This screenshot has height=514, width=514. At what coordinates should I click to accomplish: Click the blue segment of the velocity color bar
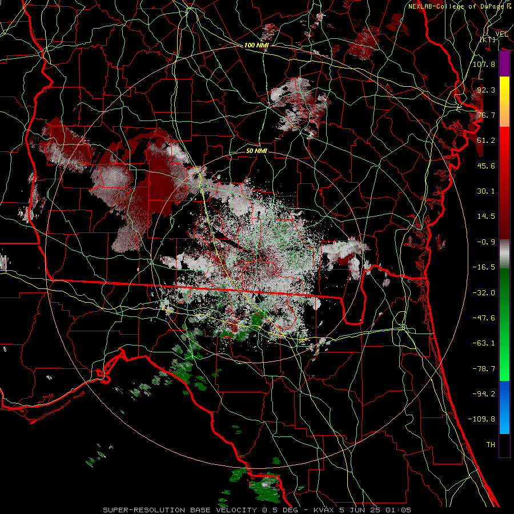point(504,407)
